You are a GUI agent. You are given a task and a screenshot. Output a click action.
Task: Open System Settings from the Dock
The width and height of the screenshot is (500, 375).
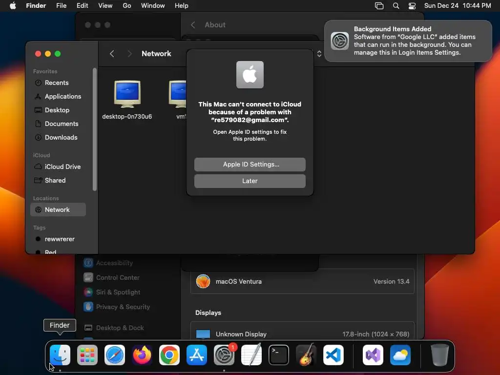click(x=224, y=355)
